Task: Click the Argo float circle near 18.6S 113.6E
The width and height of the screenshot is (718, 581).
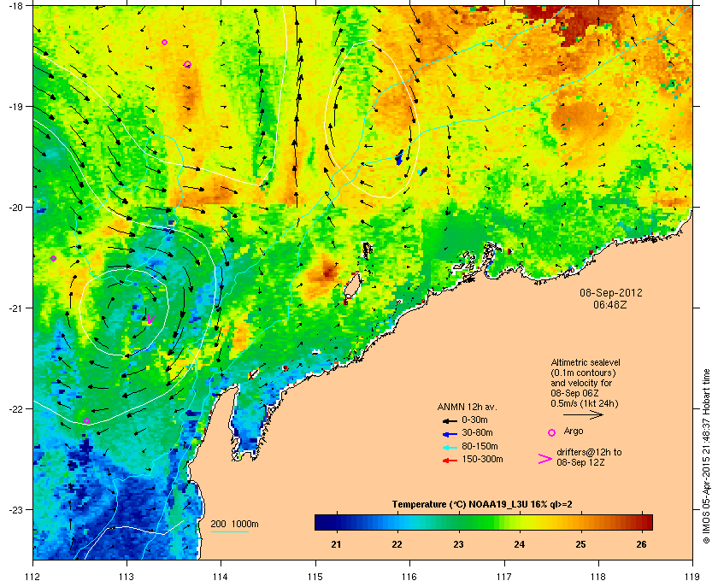Action: (187, 65)
